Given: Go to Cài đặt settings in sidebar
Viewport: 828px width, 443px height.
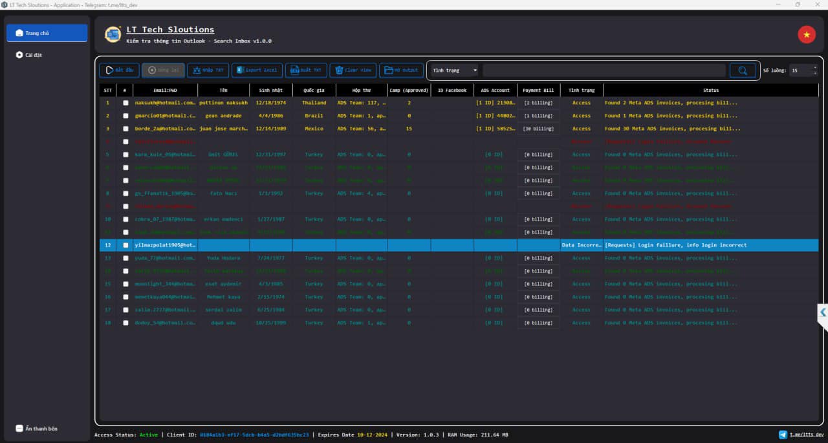Looking at the screenshot, I should [x=47, y=55].
